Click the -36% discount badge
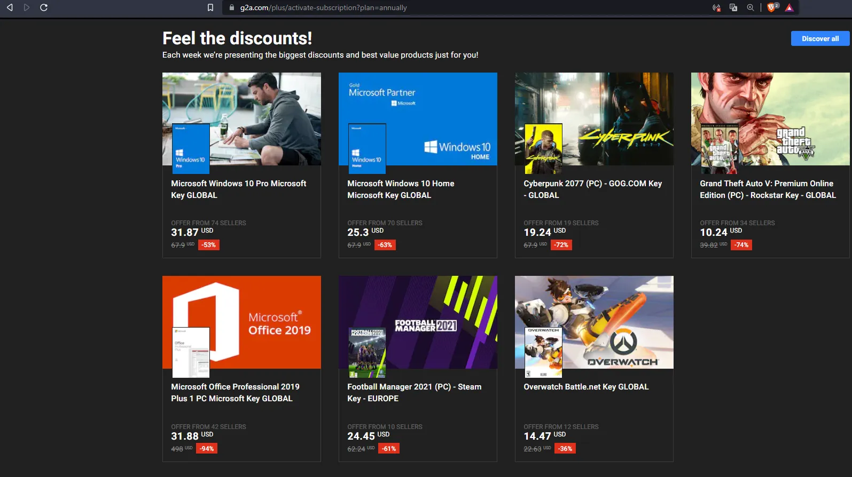Screen dimensions: 852x477 (x=565, y=449)
